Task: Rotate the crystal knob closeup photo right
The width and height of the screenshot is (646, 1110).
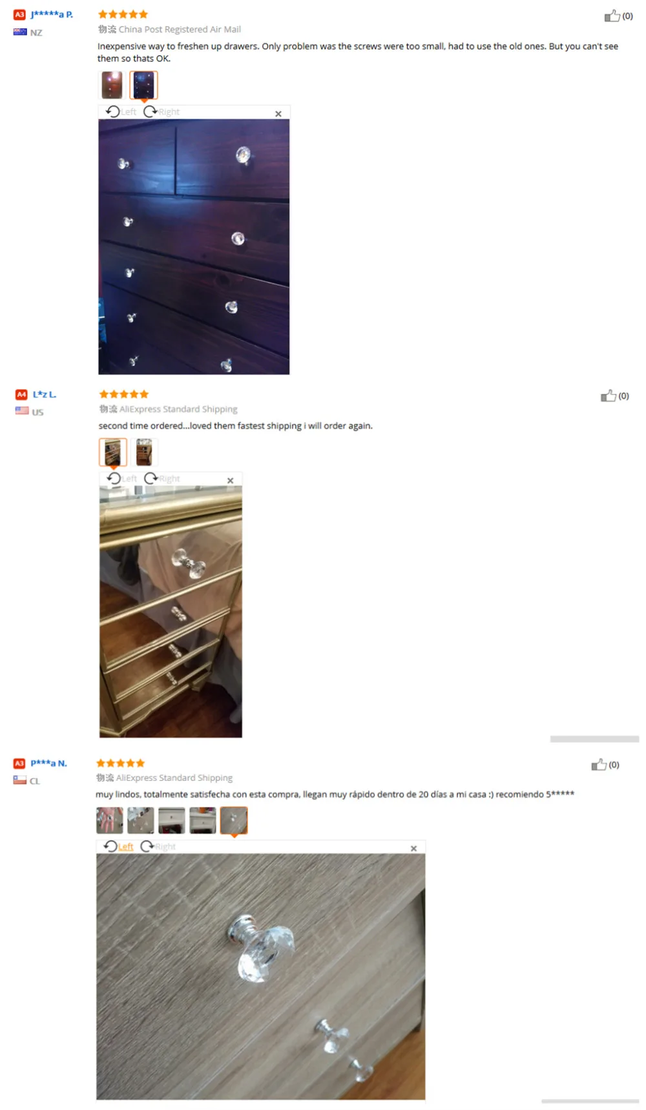Action: click(158, 846)
